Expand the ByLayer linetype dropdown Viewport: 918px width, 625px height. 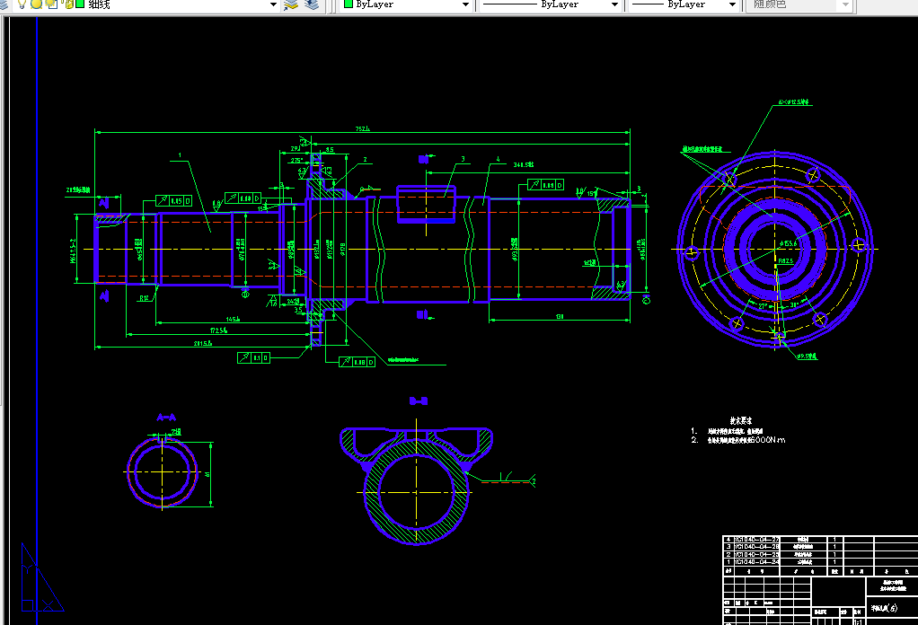click(x=614, y=4)
